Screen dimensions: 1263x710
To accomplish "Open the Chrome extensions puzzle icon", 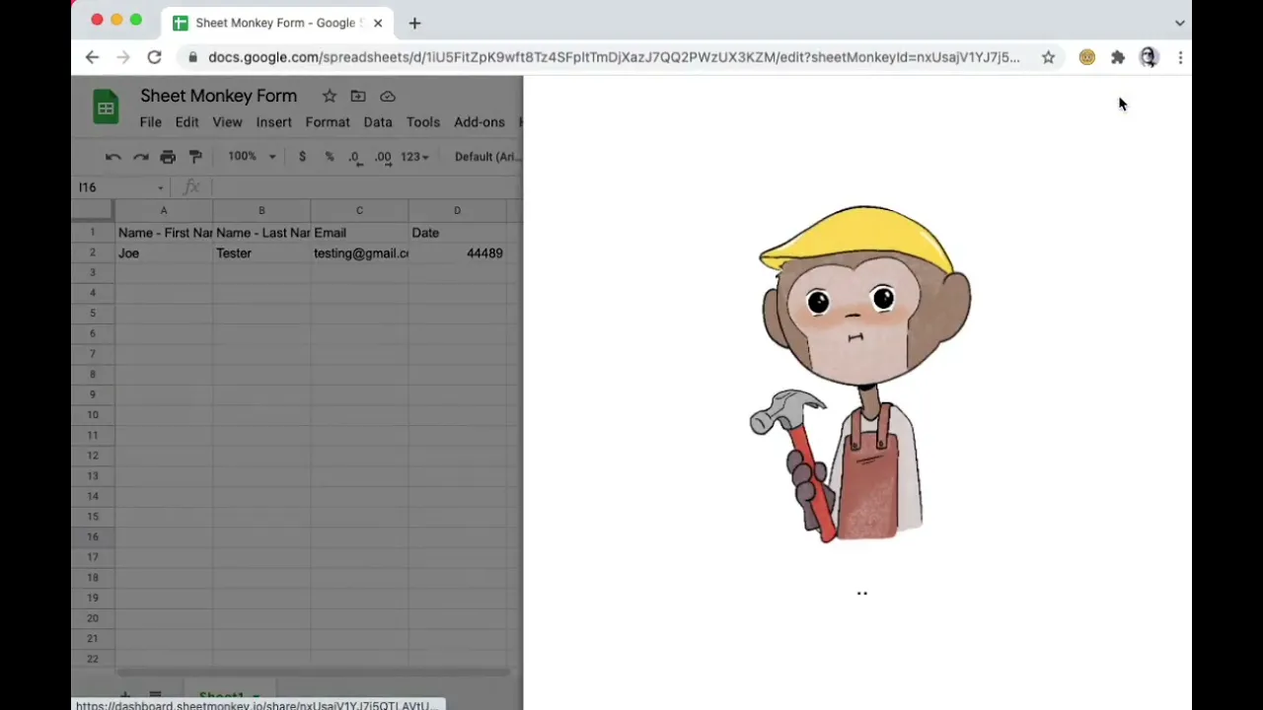I will pos(1118,57).
